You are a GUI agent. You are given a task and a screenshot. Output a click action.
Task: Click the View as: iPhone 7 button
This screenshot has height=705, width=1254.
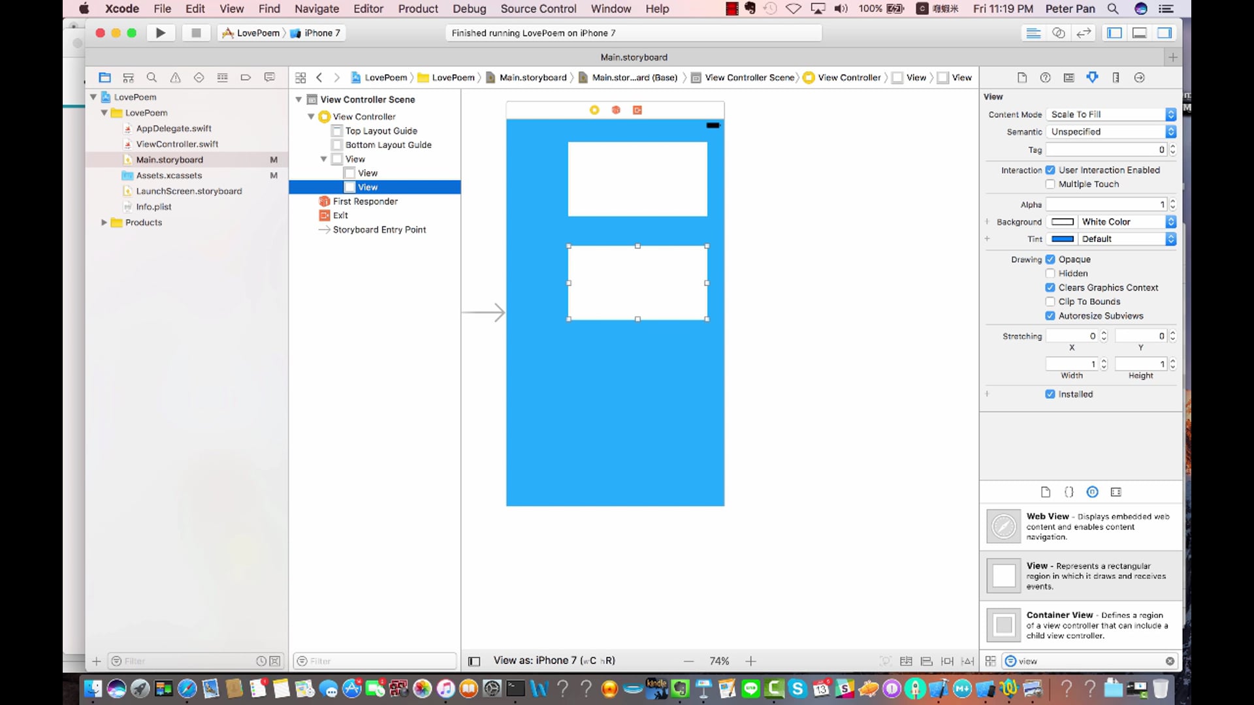pyautogui.click(x=554, y=661)
